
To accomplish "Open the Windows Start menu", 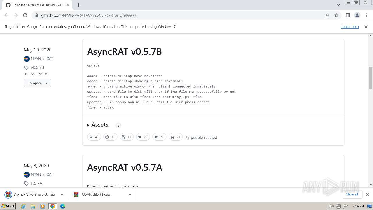I will pos(8,206).
